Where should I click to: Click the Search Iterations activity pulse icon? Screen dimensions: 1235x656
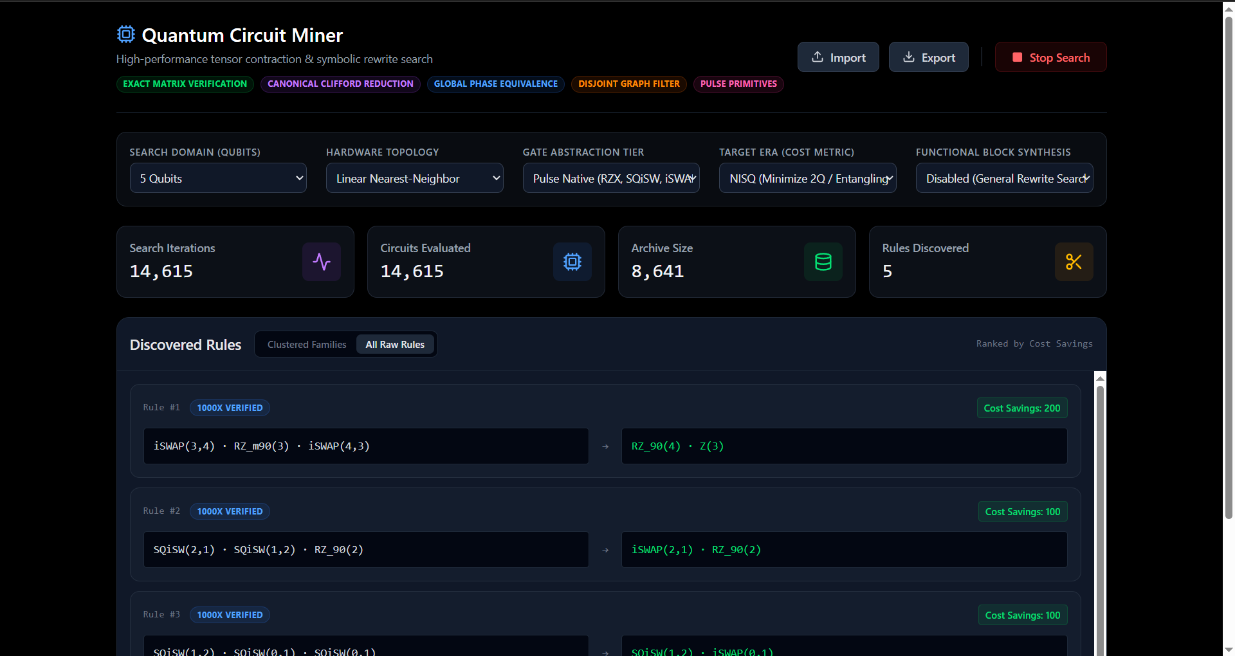tap(322, 262)
